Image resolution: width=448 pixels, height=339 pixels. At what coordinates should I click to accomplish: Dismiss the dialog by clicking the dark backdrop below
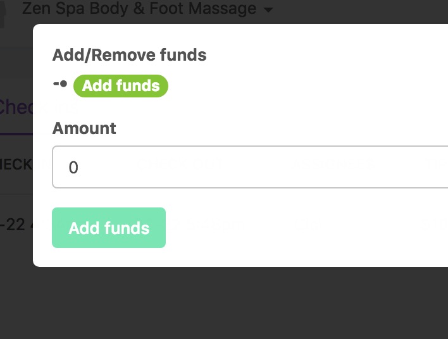(x=224, y=303)
